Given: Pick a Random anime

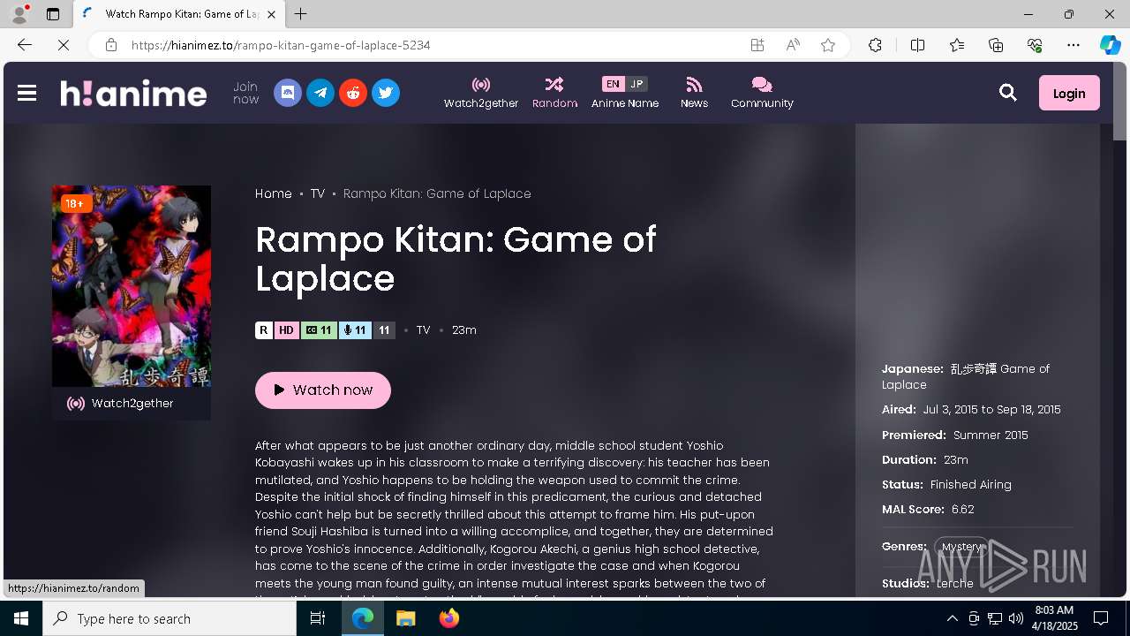Looking at the screenshot, I should [x=554, y=93].
